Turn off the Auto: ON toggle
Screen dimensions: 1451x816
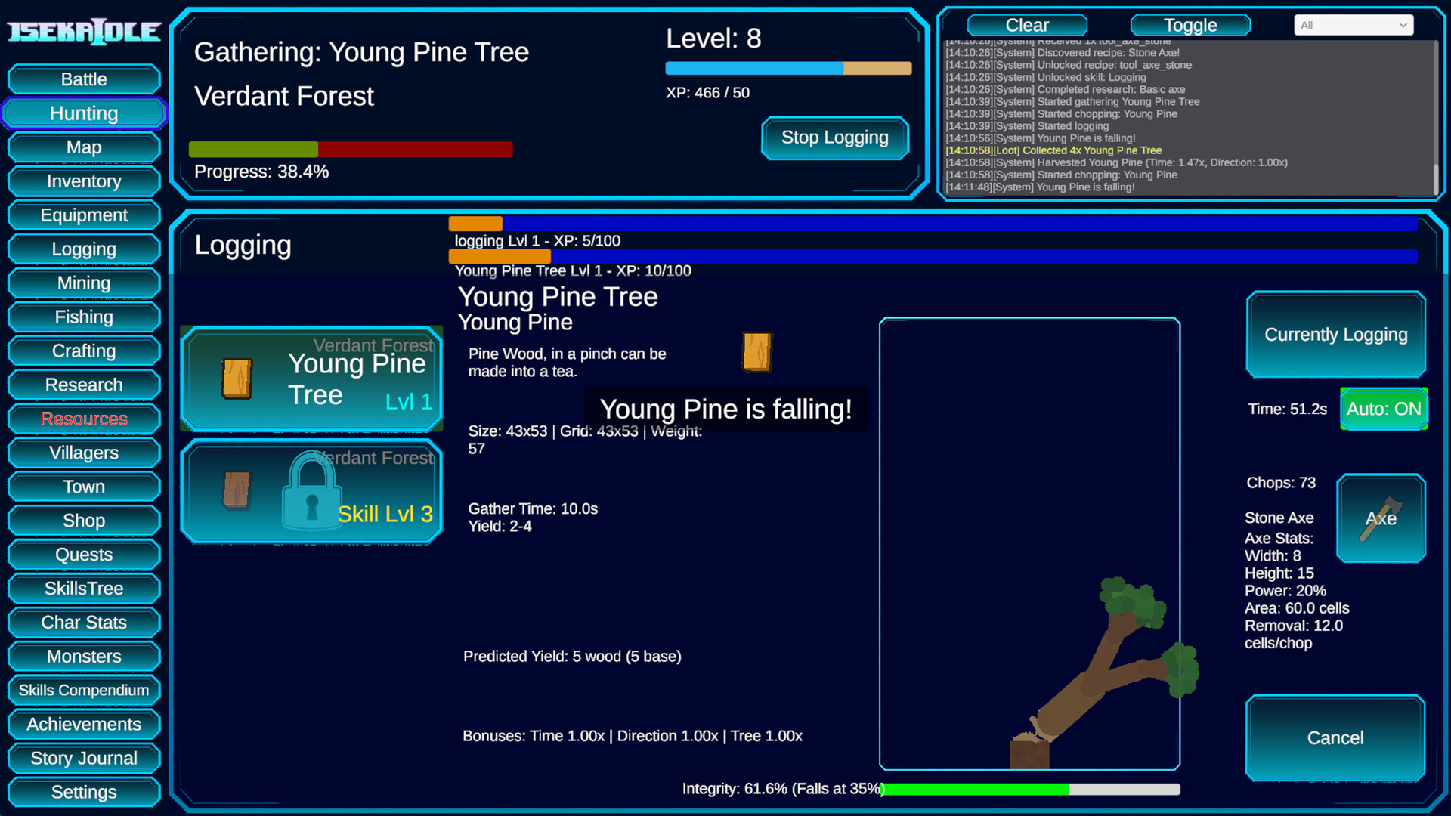coord(1383,409)
